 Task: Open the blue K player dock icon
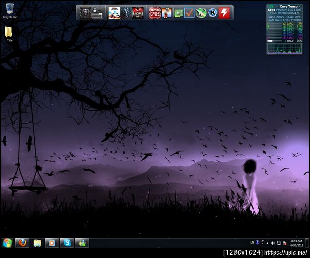[212, 13]
